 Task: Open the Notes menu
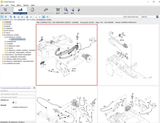click(19, 5)
